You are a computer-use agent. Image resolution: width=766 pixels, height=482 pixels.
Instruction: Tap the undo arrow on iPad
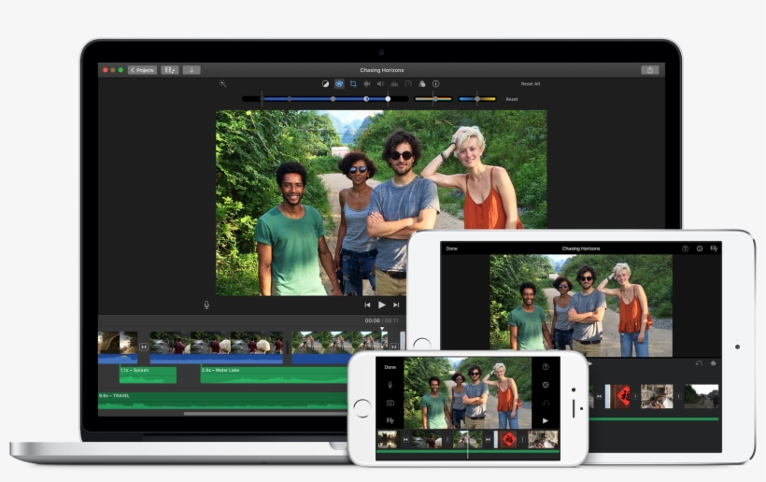coord(698,362)
